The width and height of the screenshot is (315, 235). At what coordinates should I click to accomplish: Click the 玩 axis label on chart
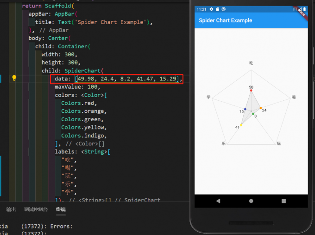[x=279, y=144]
